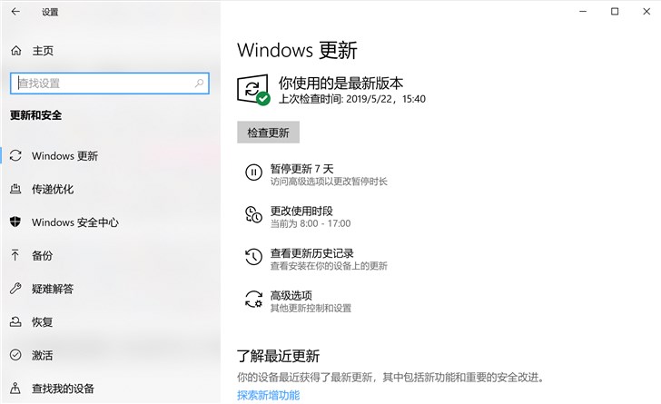
Task: Go to 备份 settings page
Action: coord(42,256)
